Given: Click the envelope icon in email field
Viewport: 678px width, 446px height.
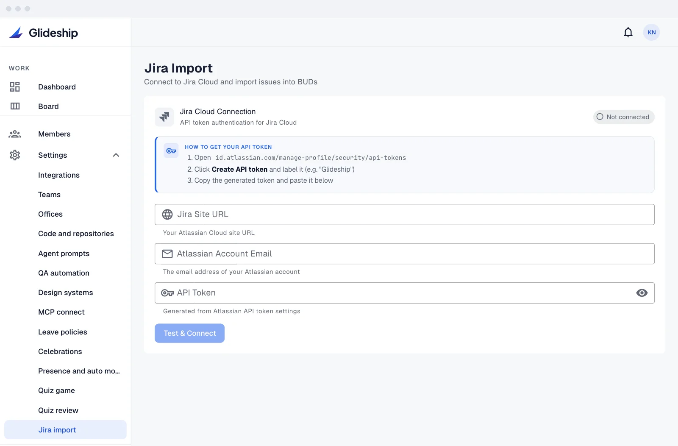Looking at the screenshot, I should (167, 254).
